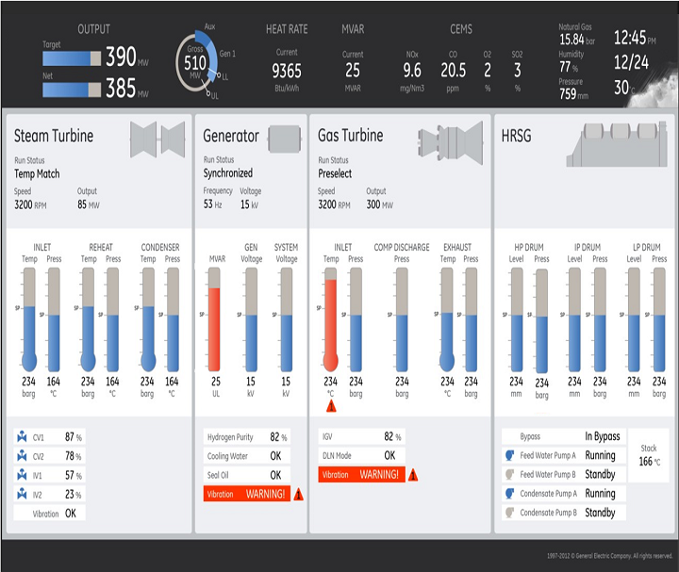Open the Generator Vibration WARNING alert
This screenshot has width=679, height=572.
(x=245, y=494)
